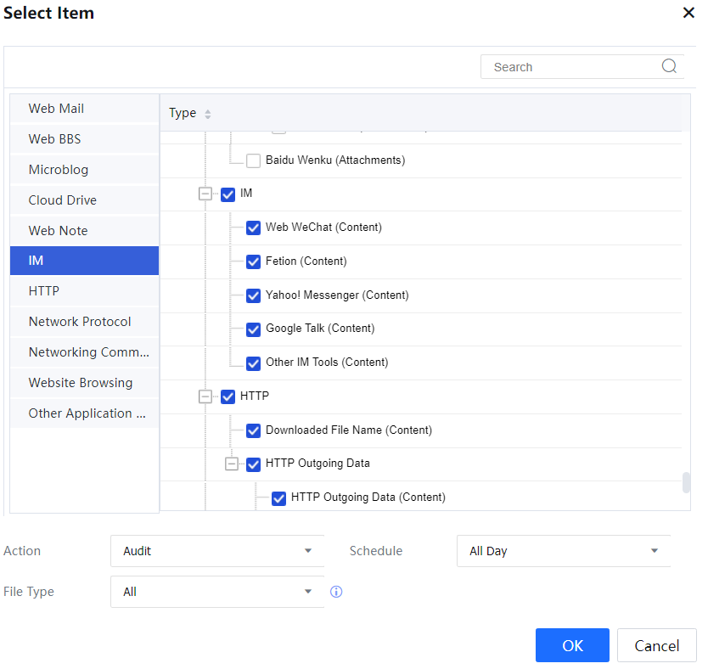Click the File Type info icon
708x669 pixels.
[336, 592]
